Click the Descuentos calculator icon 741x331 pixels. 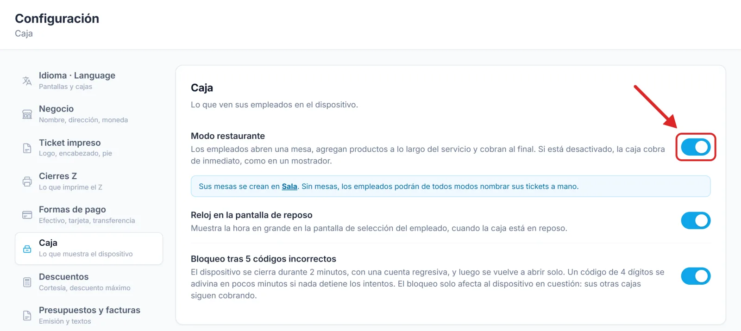click(27, 282)
